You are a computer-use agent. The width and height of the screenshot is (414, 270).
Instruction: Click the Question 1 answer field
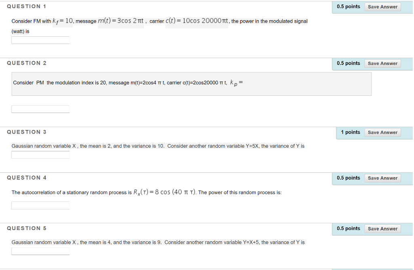(40, 40)
